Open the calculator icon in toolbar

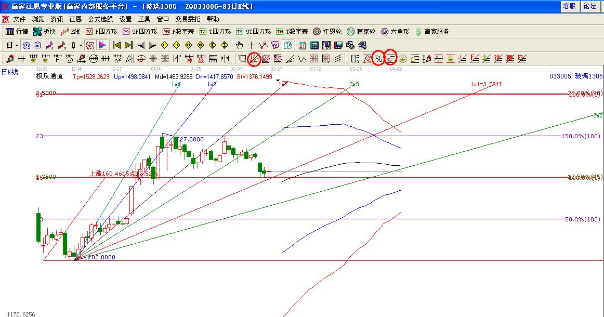tap(314, 45)
